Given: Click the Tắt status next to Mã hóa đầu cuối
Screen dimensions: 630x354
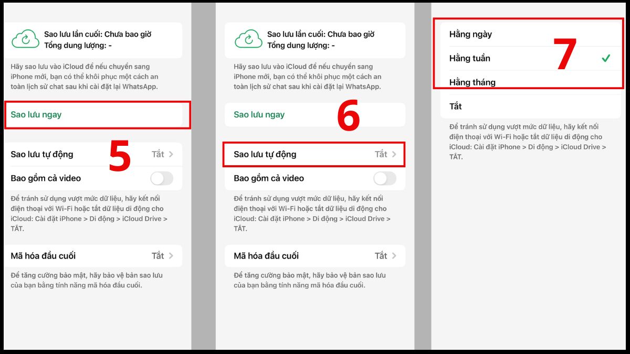Looking at the screenshot, I should [159, 256].
